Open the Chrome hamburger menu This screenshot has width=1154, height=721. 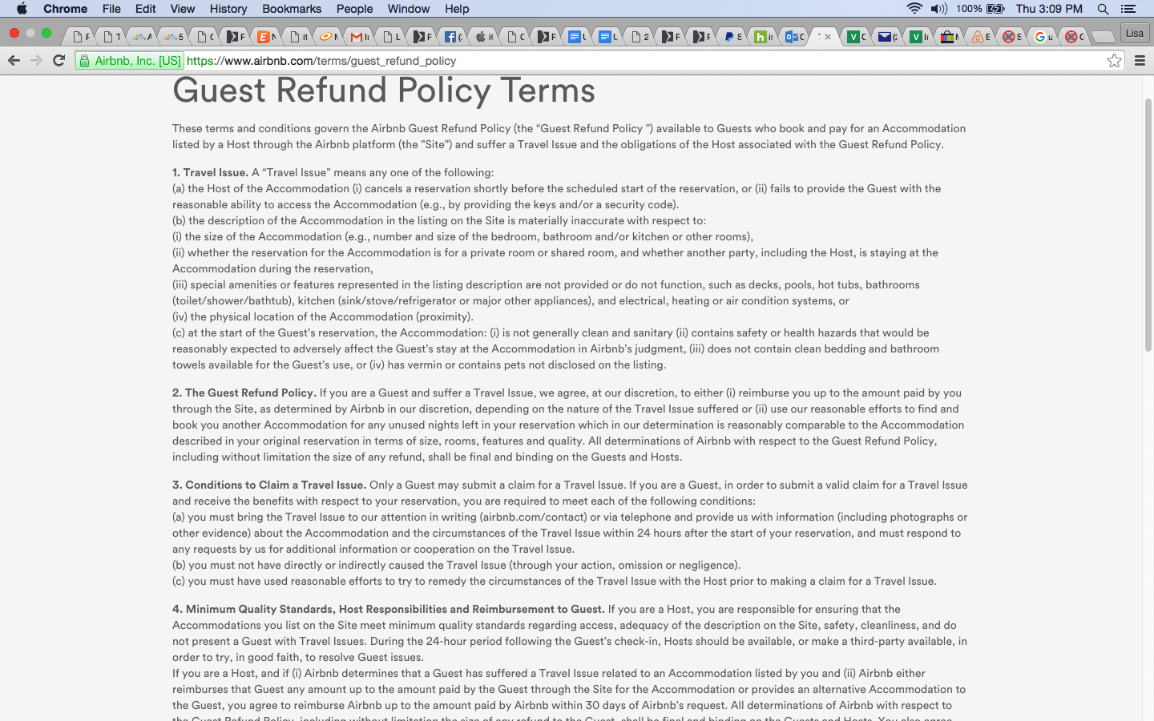click(1140, 61)
